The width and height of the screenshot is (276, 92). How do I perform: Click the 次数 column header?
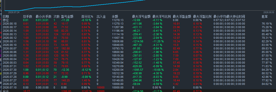(57, 16)
